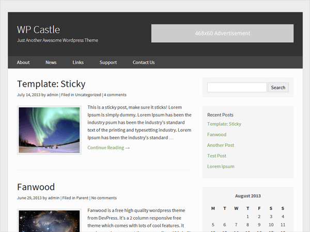The width and height of the screenshot is (310, 232).
Task: Click the aurora borealis post thumbnail
Action: click(x=49, y=130)
